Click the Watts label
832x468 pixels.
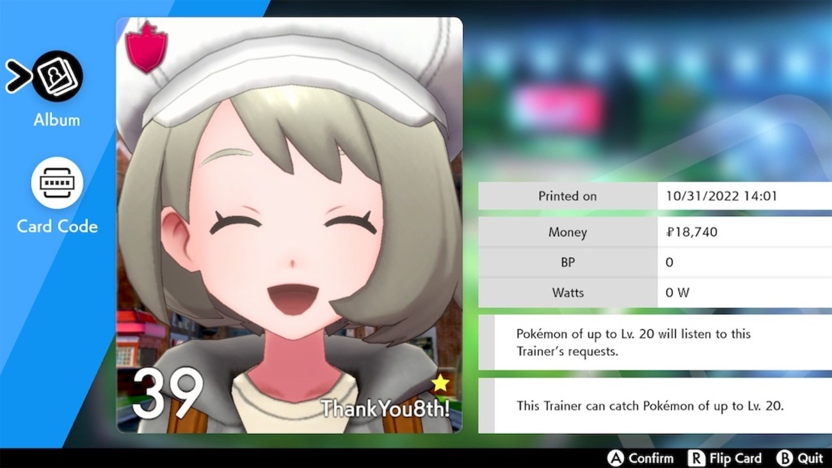tap(568, 293)
